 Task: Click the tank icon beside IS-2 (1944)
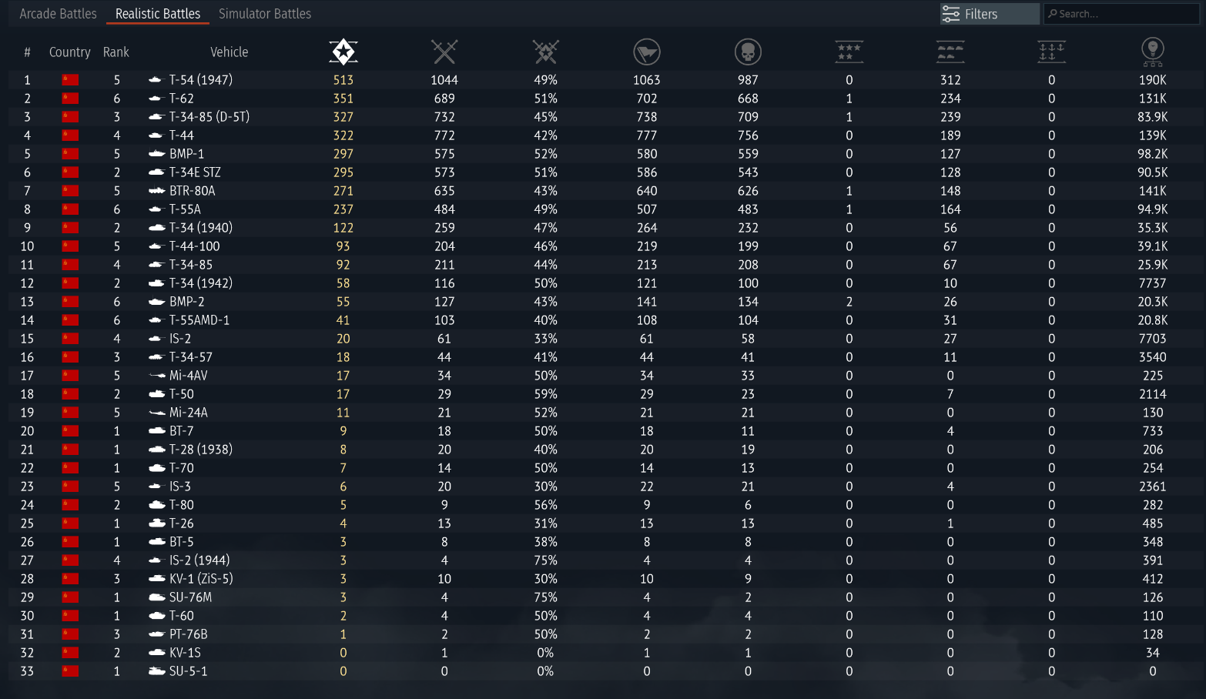click(x=156, y=560)
